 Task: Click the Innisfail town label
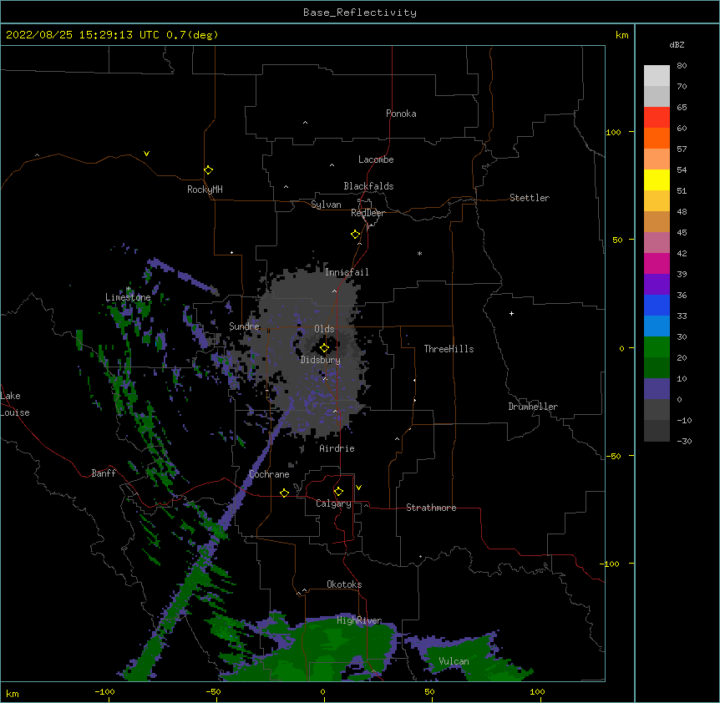[x=347, y=272]
